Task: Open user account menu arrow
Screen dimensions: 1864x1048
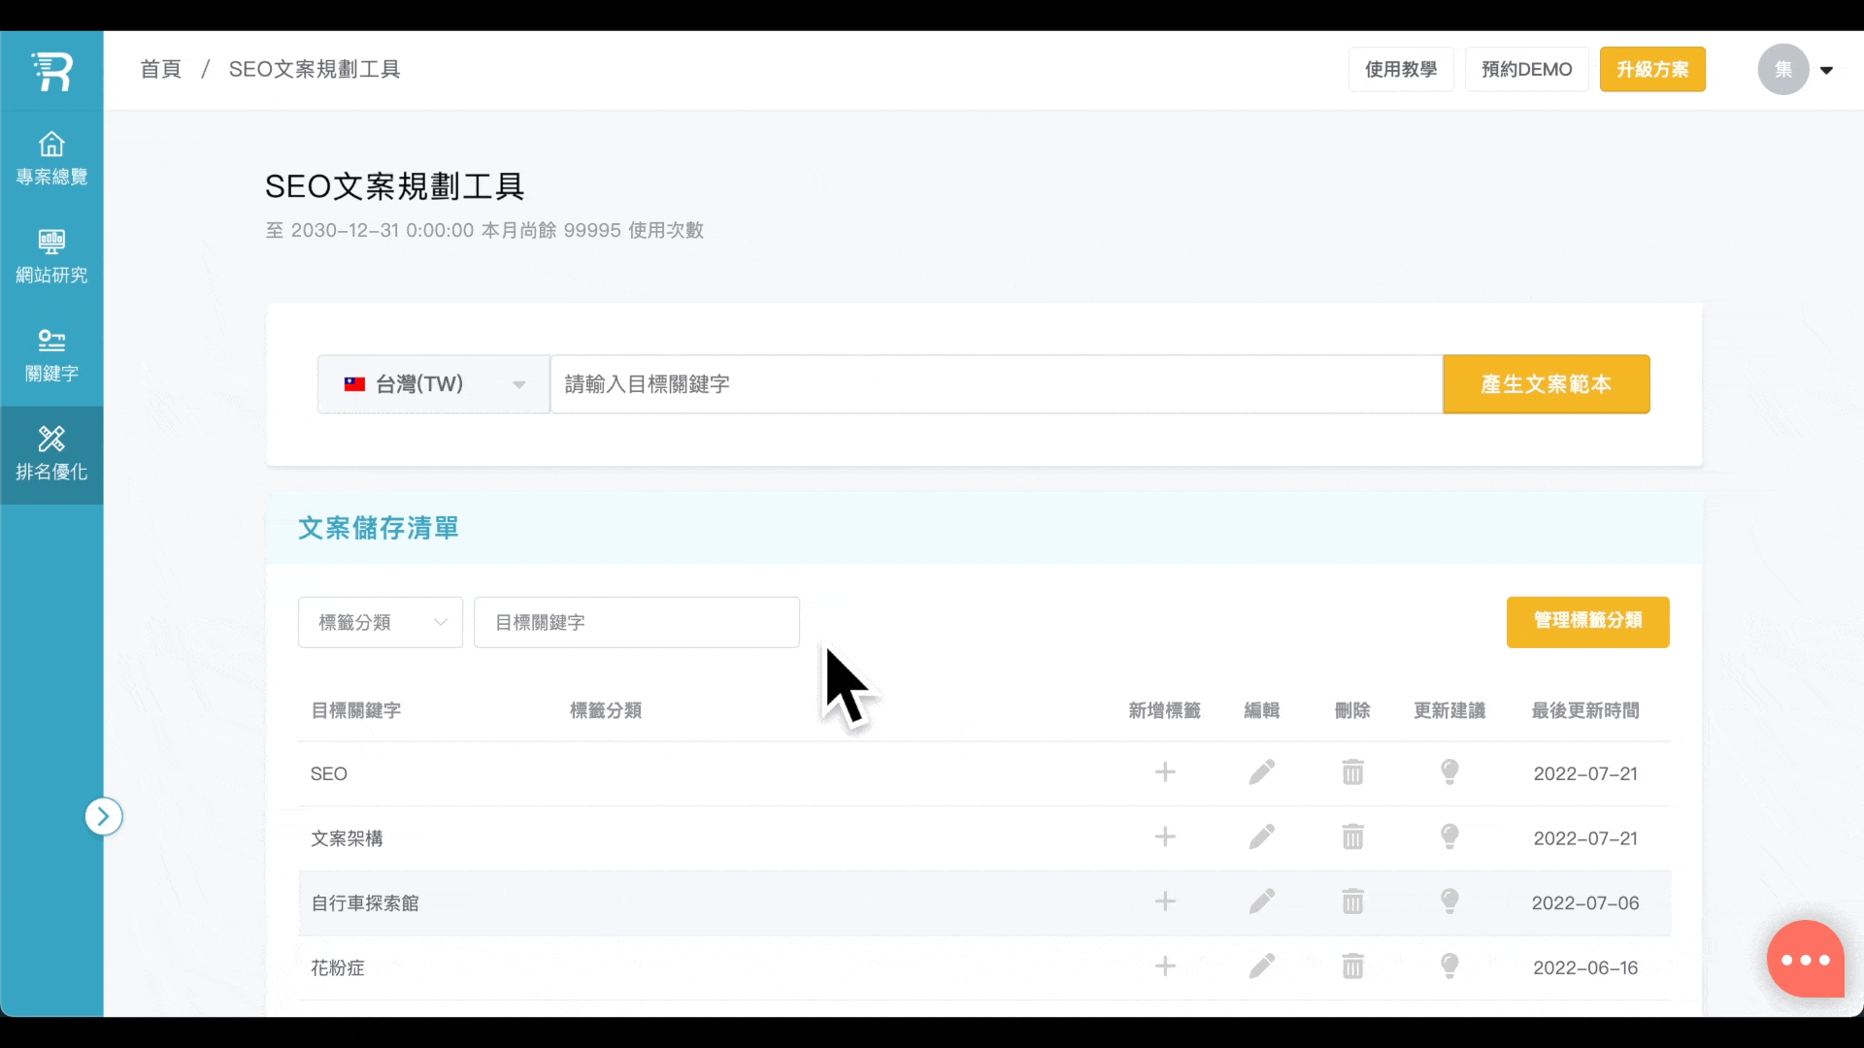Action: 1826,70
